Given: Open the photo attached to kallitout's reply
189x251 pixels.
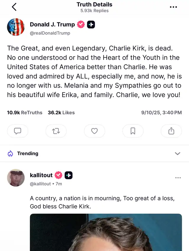Looking at the screenshot, I should 106,232.
